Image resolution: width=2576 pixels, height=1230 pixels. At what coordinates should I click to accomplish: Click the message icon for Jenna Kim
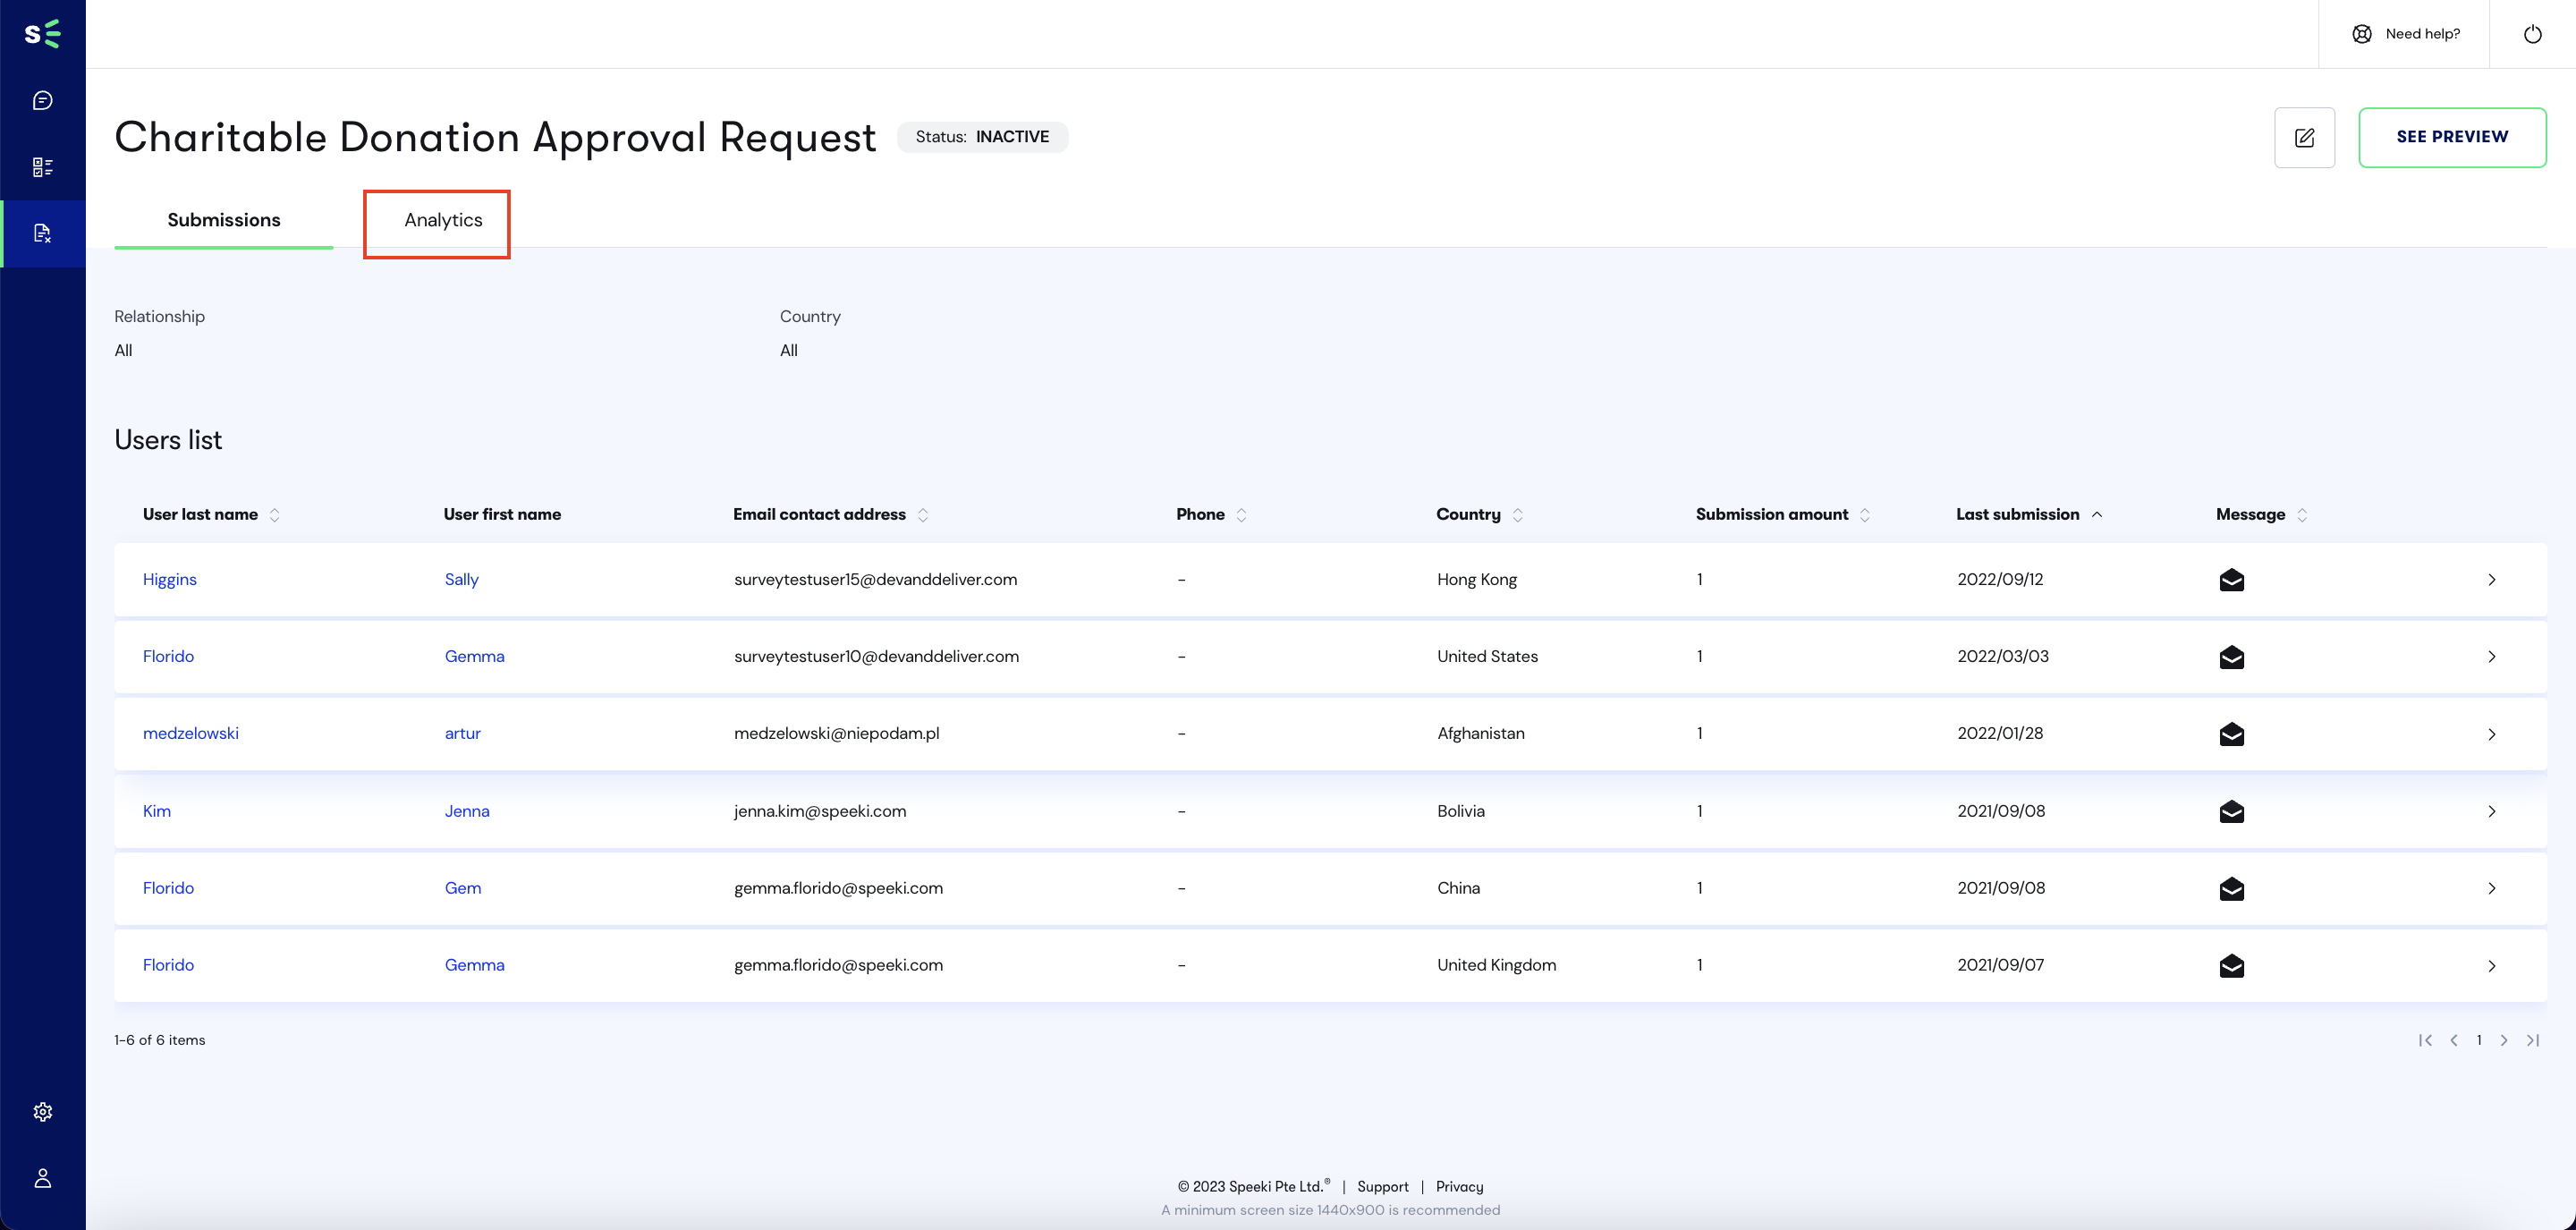pos(2229,811)
